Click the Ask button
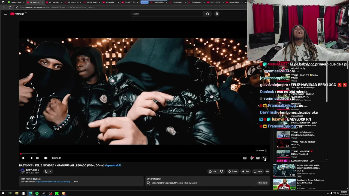Image resolution: width=349 pixels, height=196 pixels. [x=245, y=171]
